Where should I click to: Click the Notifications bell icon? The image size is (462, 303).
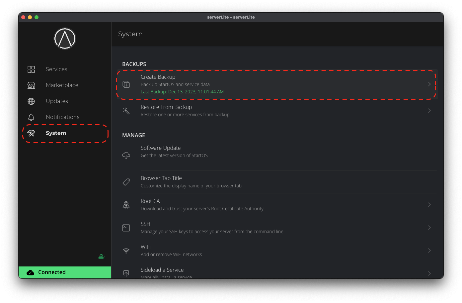[31, 117]
